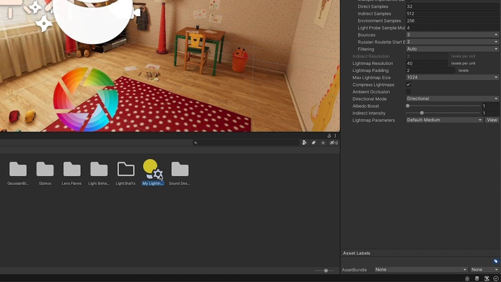Click the Indirect Intensity number field

tap(491, 113)
